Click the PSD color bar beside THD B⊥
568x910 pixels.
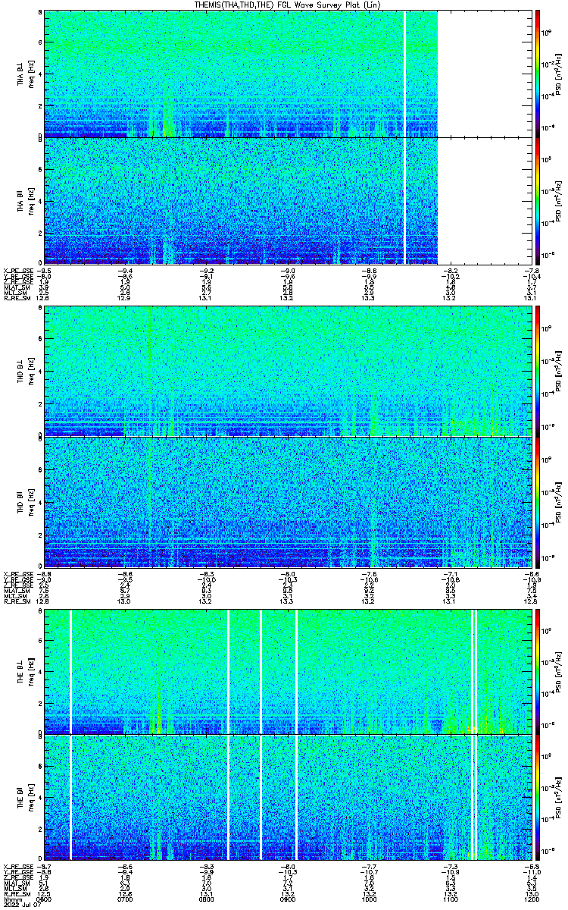pos(538,372)
